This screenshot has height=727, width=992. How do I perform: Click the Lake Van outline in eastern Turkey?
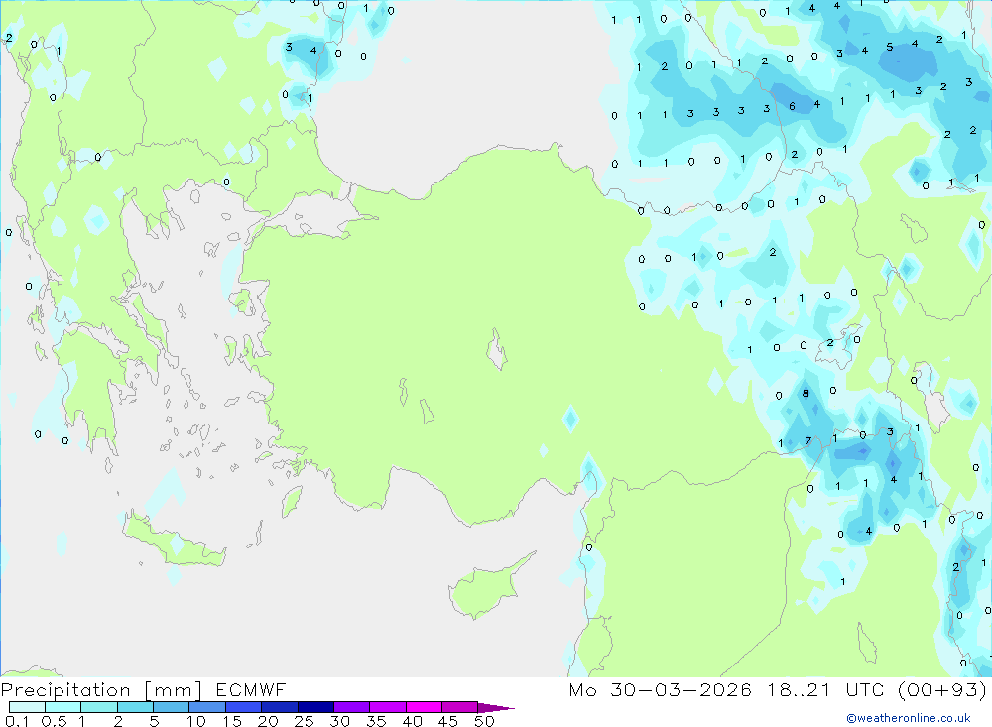point(838,347)
